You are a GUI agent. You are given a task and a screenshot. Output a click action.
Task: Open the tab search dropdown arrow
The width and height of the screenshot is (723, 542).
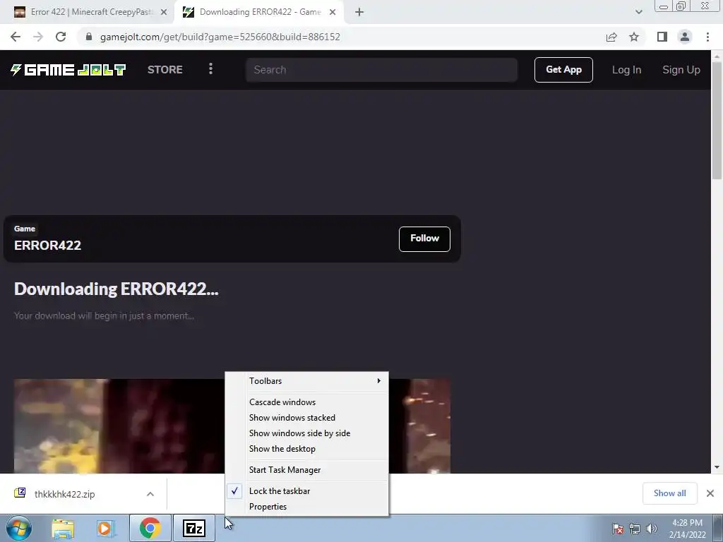pyautogui.click(x=638, y=13)
